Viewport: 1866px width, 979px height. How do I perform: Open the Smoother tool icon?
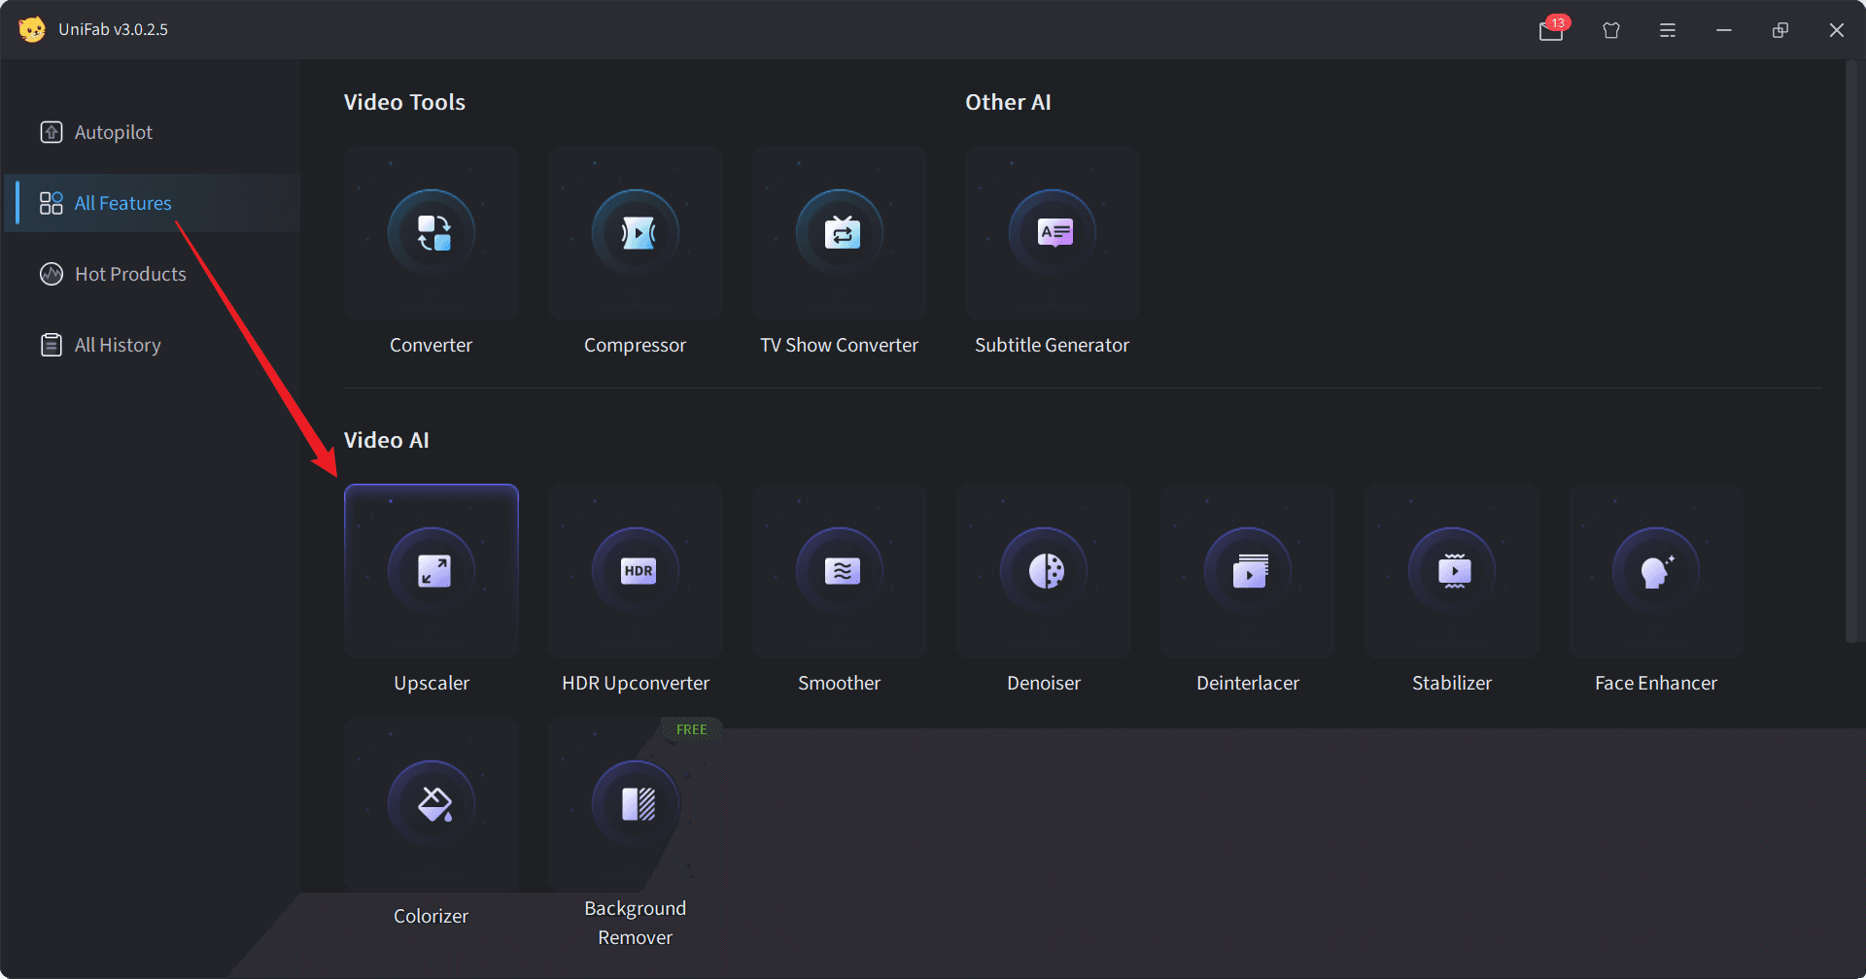pyautogui.click(x=840, y=571)
